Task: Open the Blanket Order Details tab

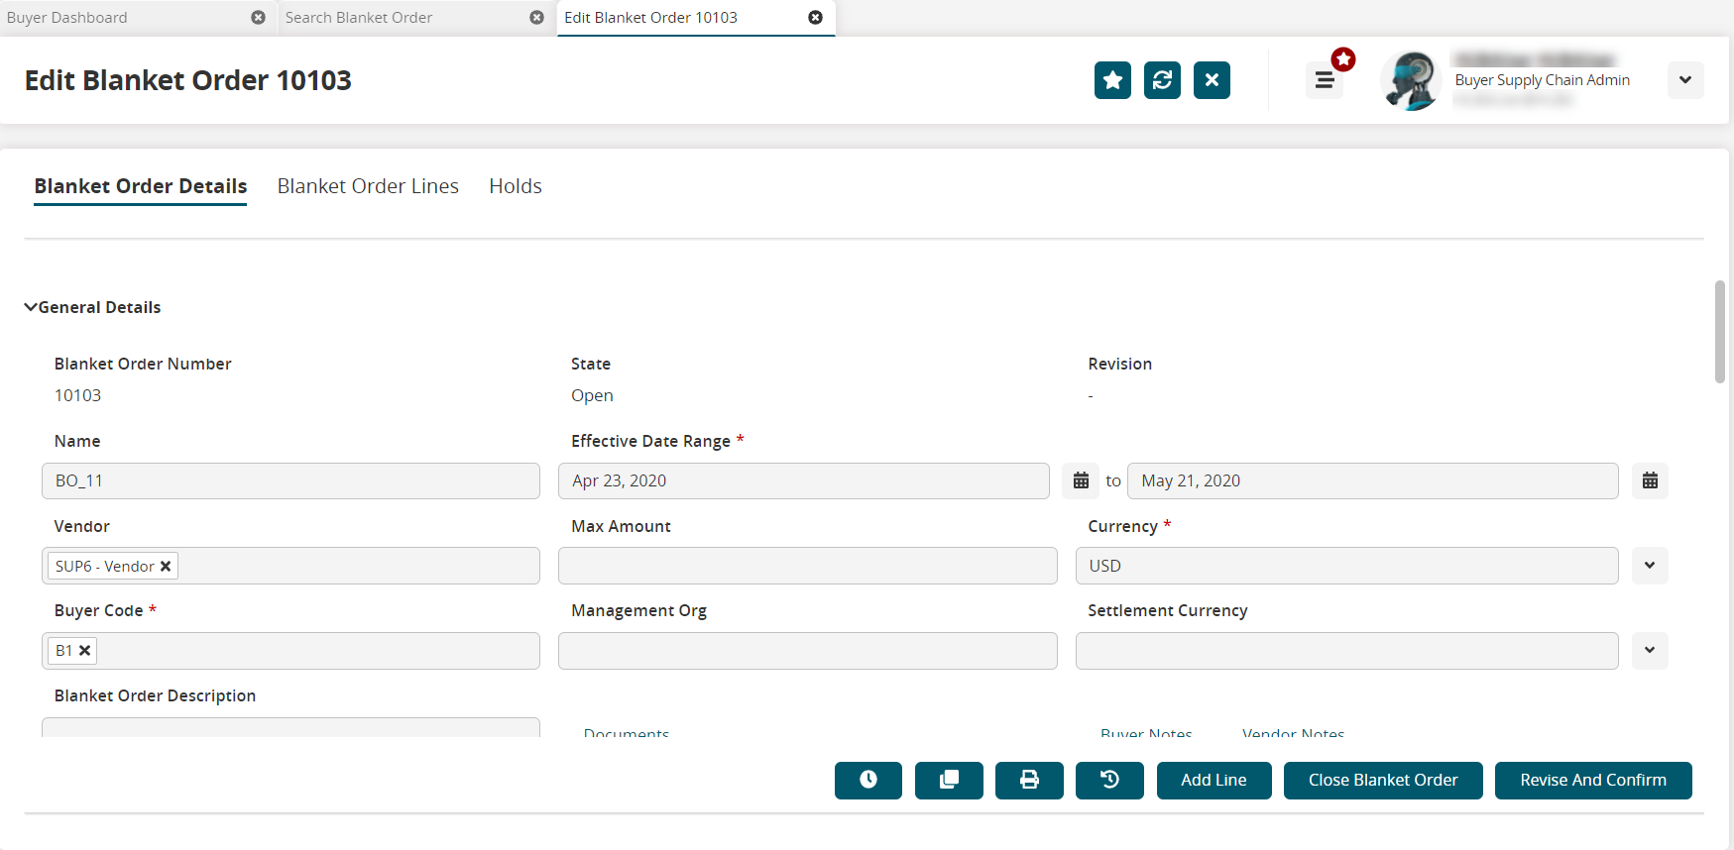Action: (141, 186)
